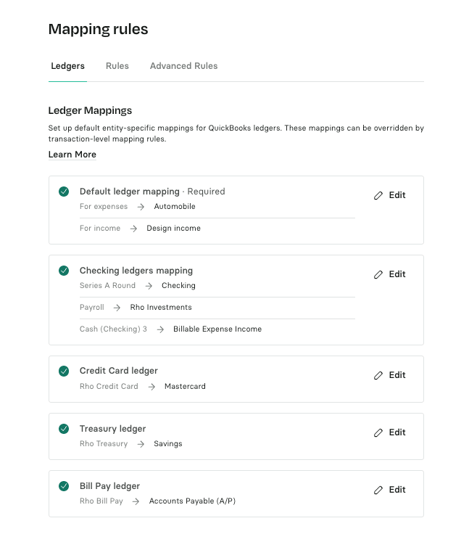Image resolution: width=469 pixels, height=542 pixels.
Task: Select the Ledgers tab
Action: [67, 66]
